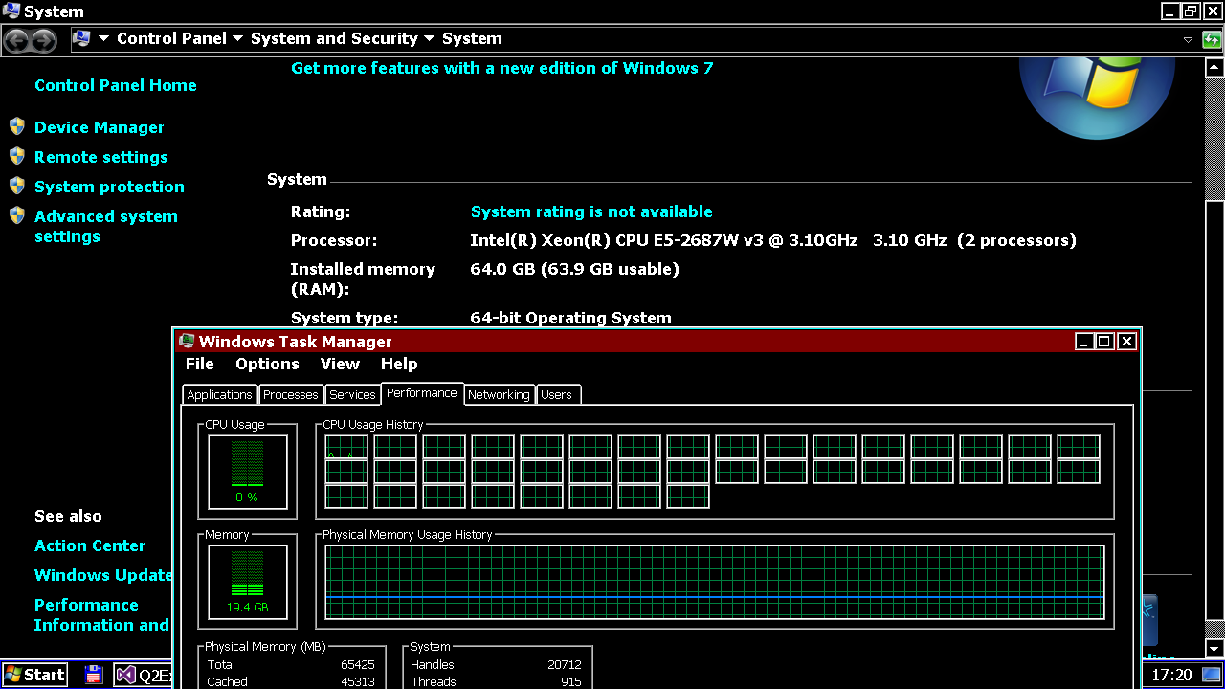Click the shield icon beside System protection
1225x689 pixels.
pyautogui.click(x=17, y=186)
